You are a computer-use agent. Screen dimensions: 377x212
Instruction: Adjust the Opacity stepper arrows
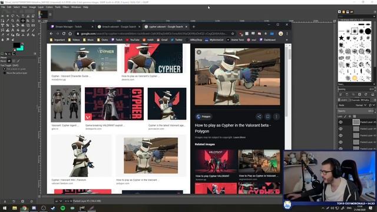375,111
